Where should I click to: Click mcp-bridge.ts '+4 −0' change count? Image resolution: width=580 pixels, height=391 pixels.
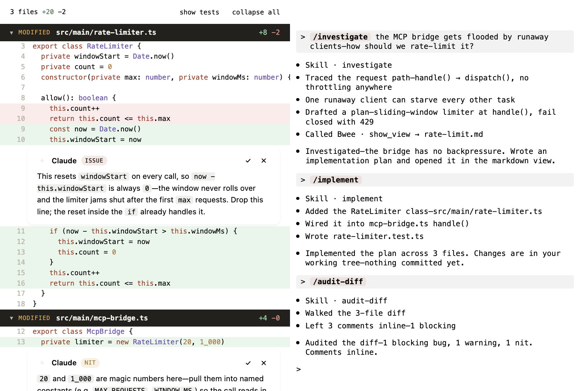click(269, 318)
